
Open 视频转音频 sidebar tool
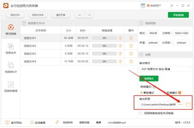[11, 84]
